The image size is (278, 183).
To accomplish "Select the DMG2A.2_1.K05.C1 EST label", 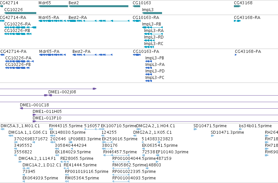I will [x=153, y=132].
